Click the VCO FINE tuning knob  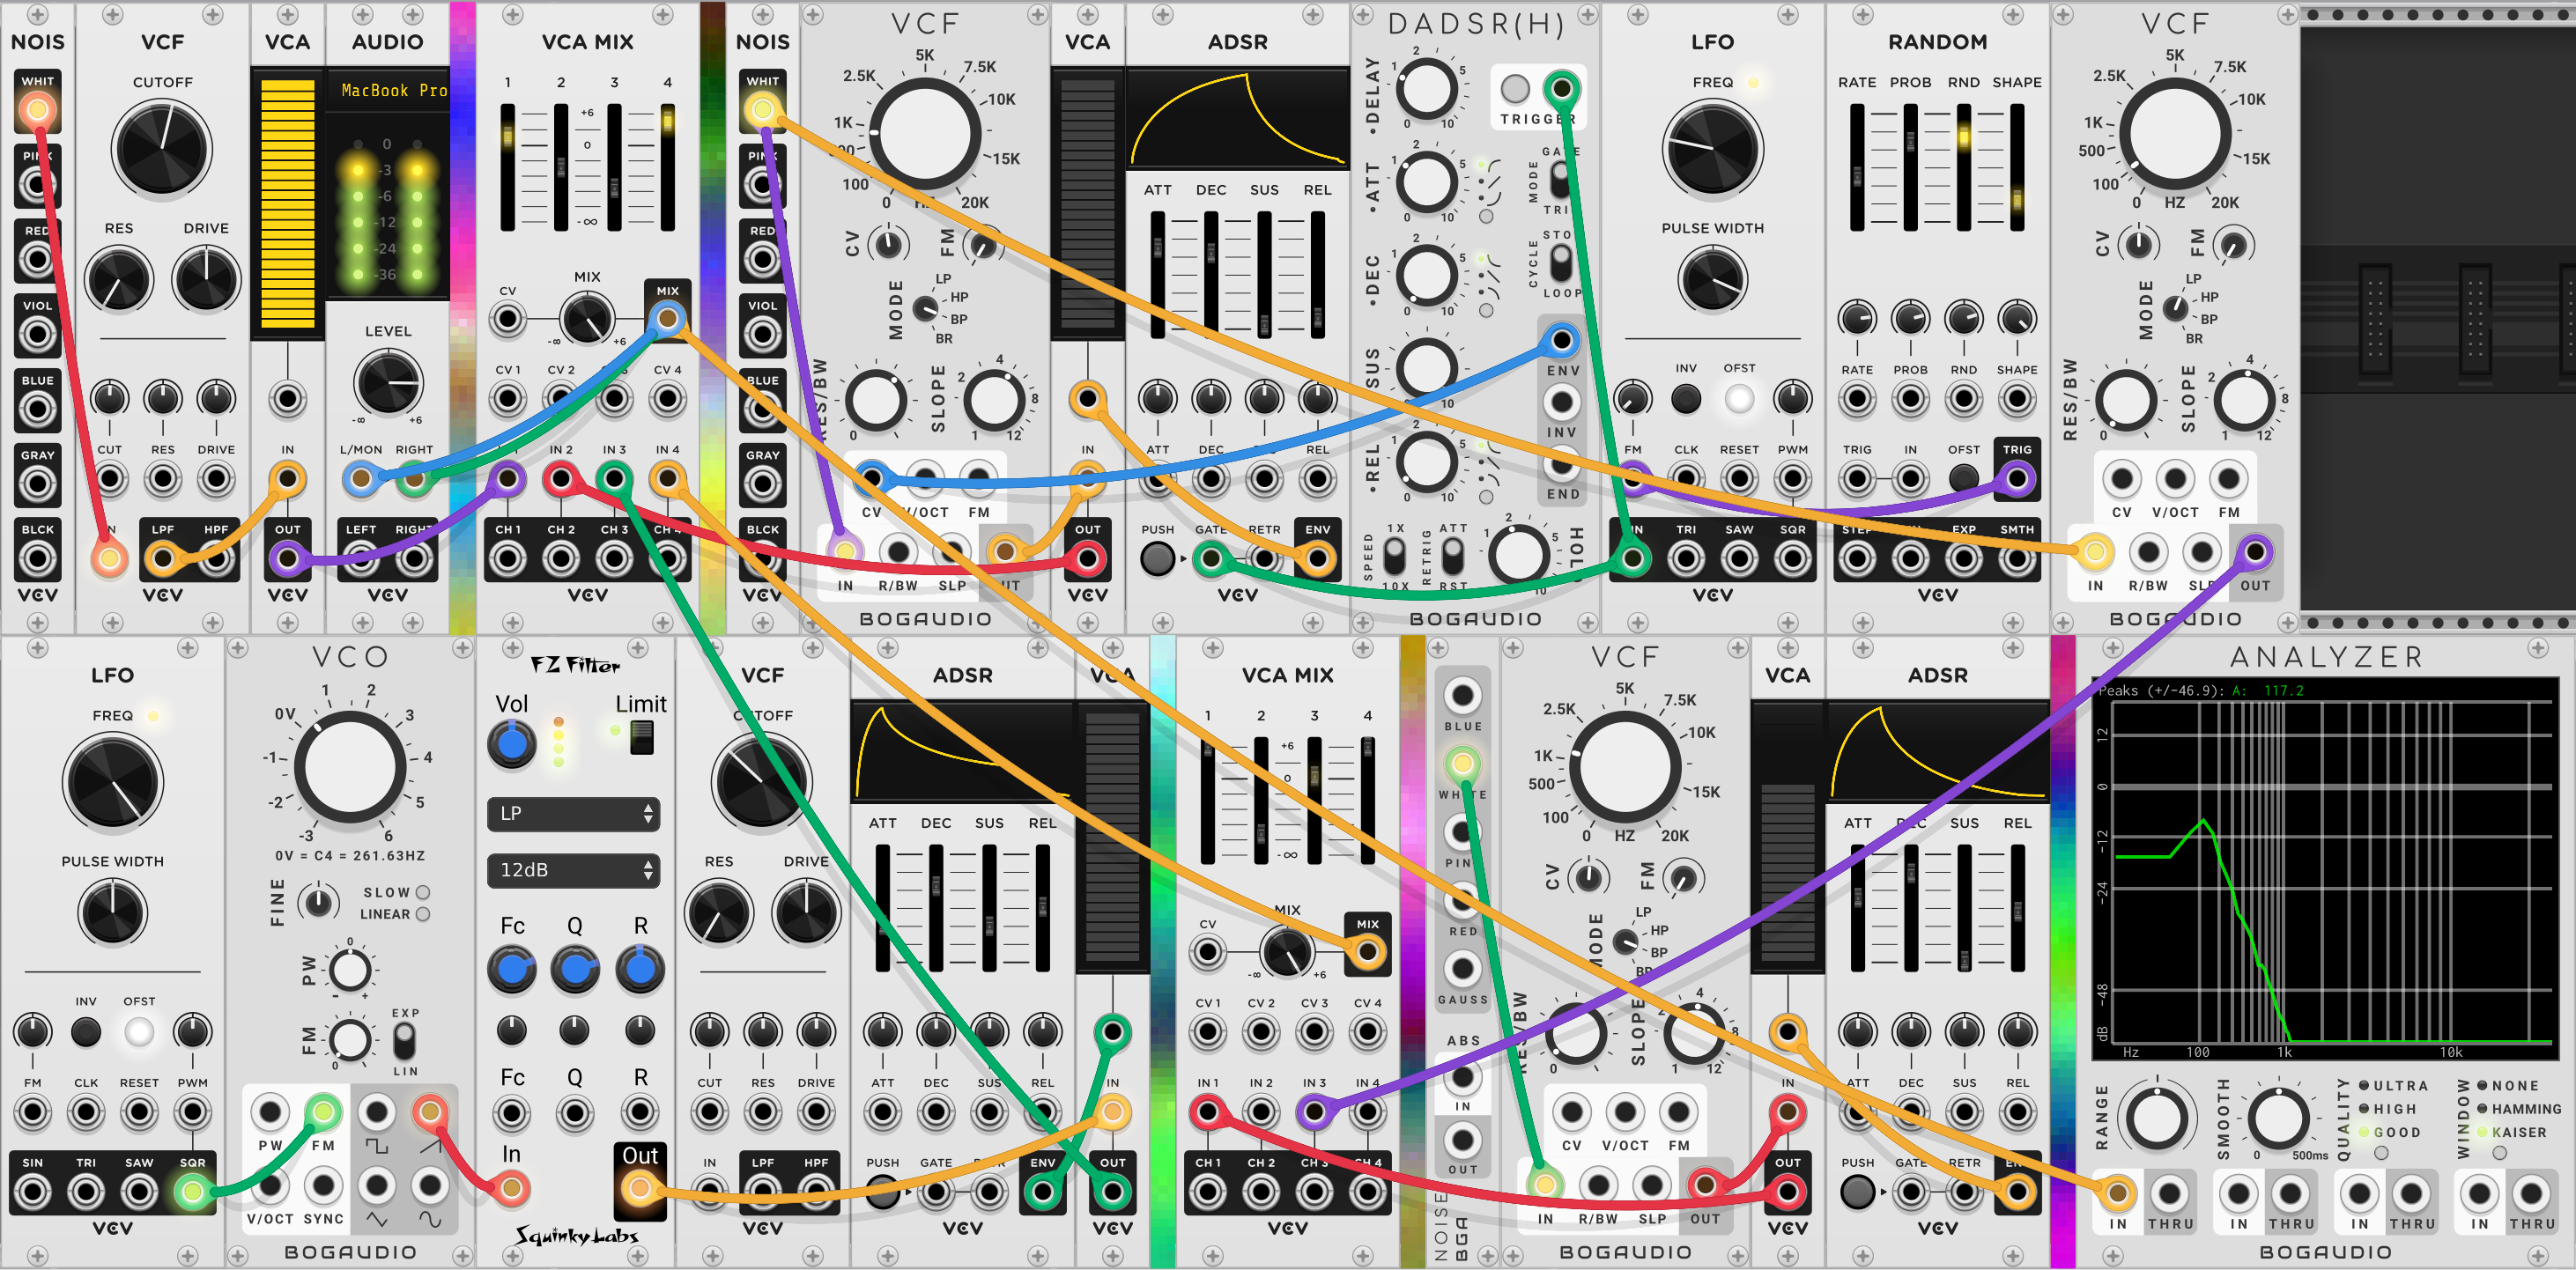(318, 903)
